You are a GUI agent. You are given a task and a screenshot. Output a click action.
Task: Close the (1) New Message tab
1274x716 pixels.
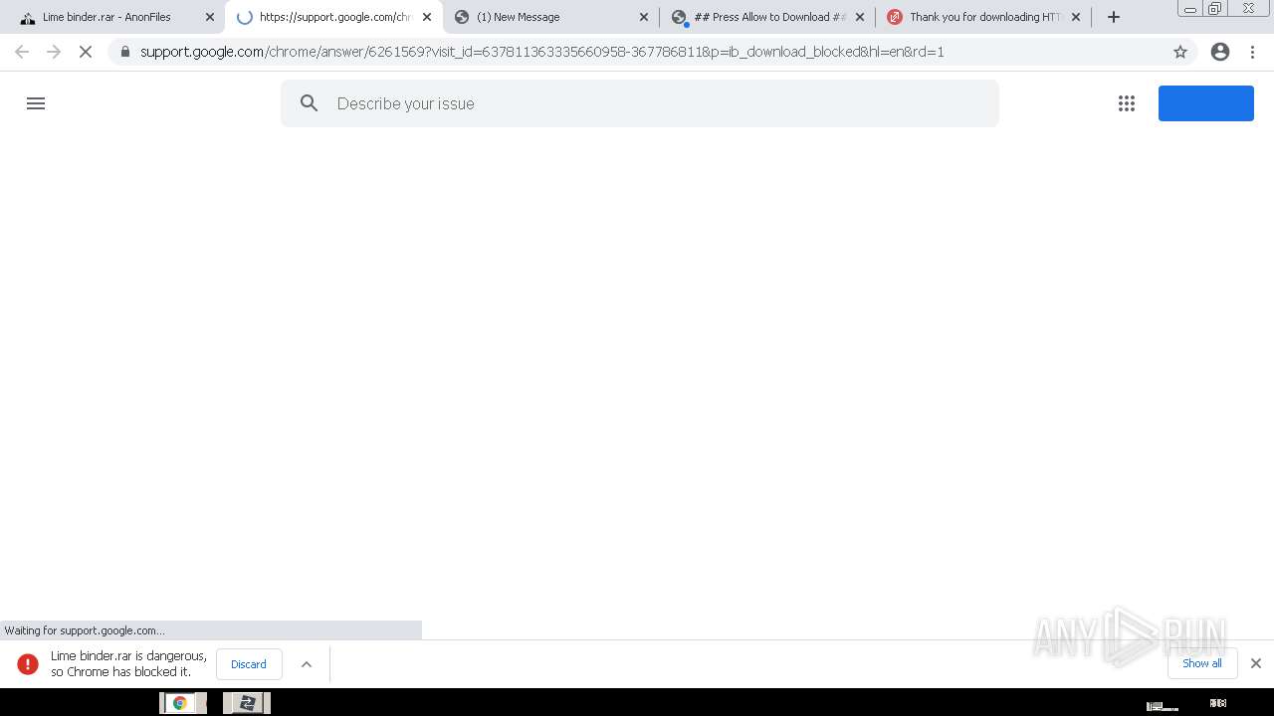[x=644, y=17]
